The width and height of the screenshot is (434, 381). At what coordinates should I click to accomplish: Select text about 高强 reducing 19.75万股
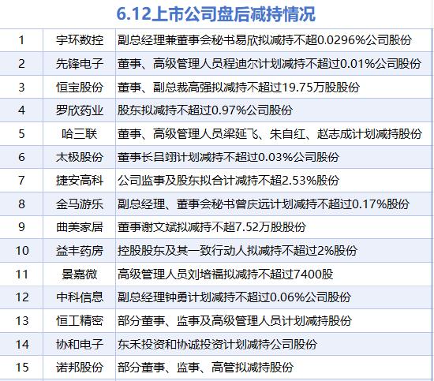238,87
